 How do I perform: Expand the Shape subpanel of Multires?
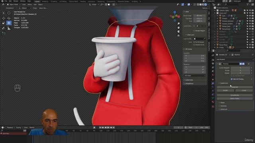tap(222, 103)
